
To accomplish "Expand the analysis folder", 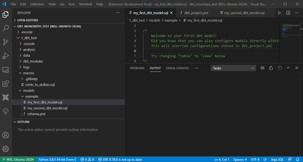I will point(68,49).
